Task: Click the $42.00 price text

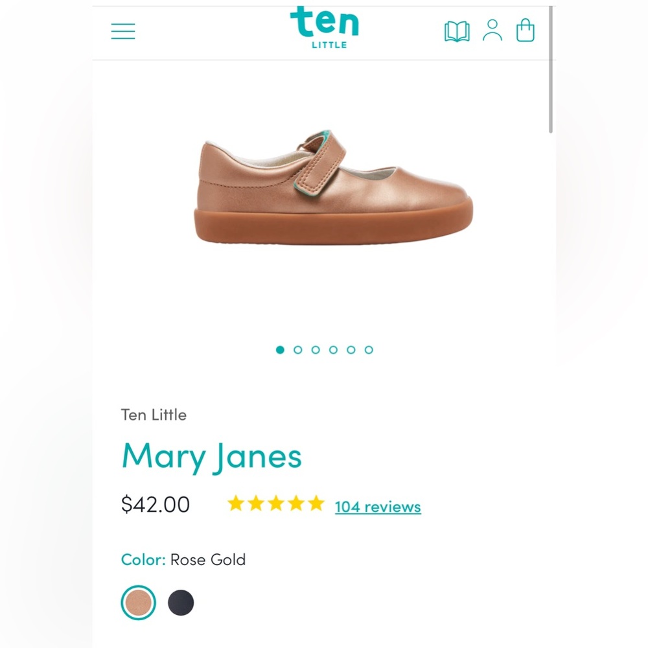Action: [156, 504]
